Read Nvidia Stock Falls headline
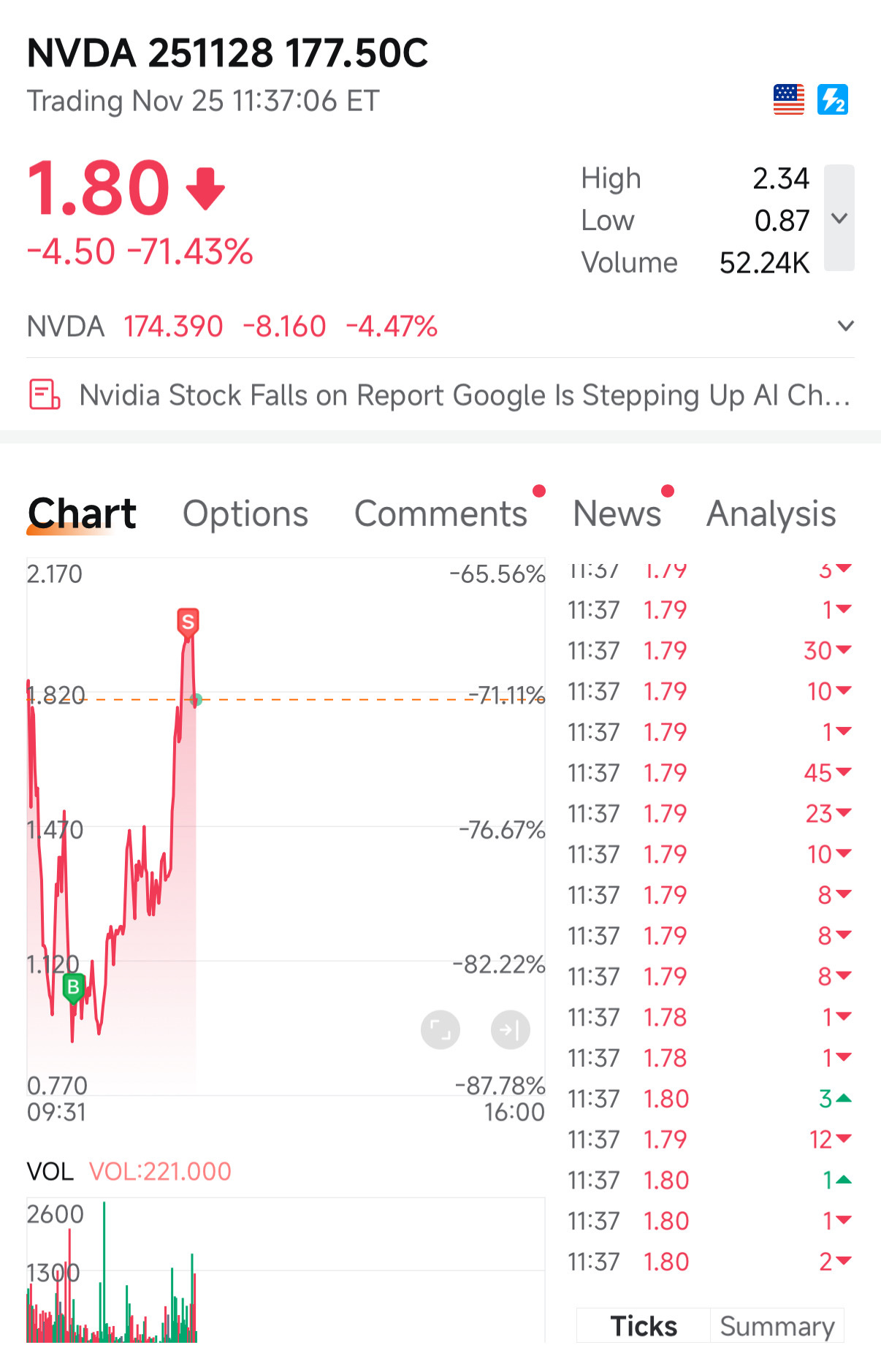 point(465,395)
